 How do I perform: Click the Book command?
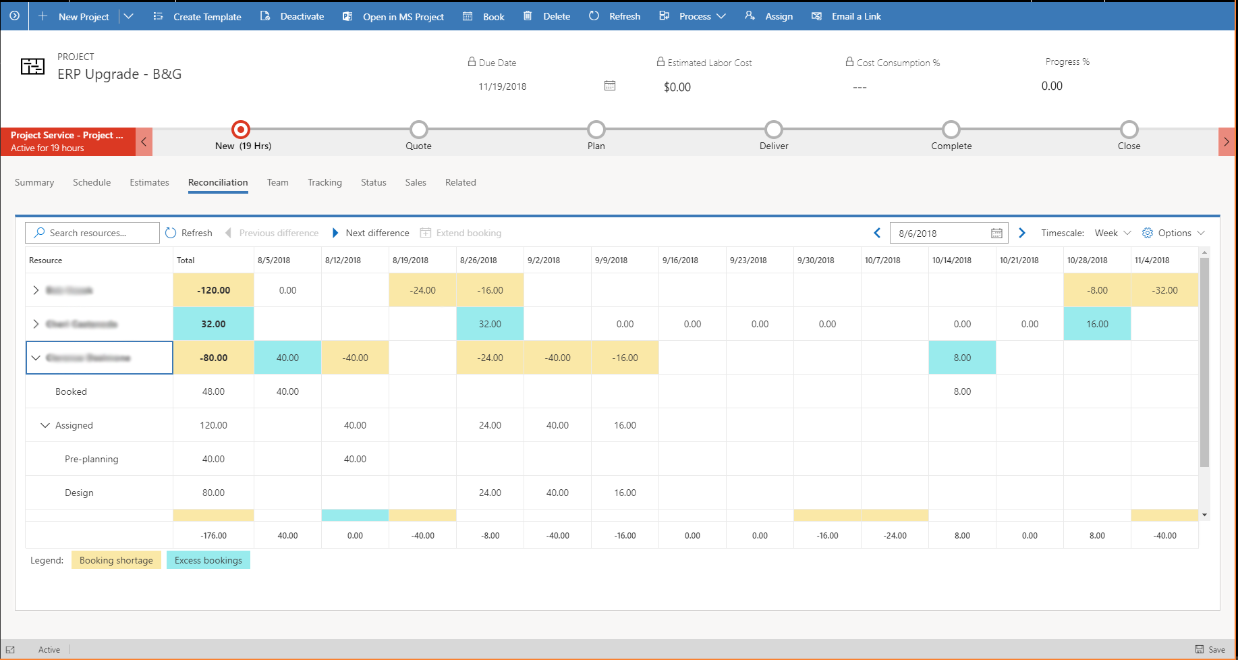tap(484, 16)
